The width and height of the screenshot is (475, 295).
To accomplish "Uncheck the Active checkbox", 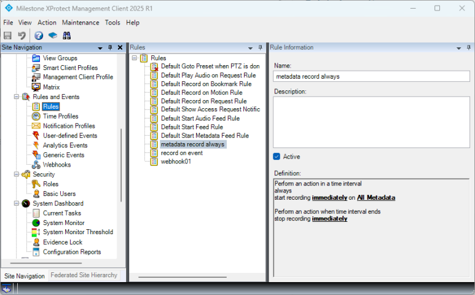I will click(x=277, y=157).
